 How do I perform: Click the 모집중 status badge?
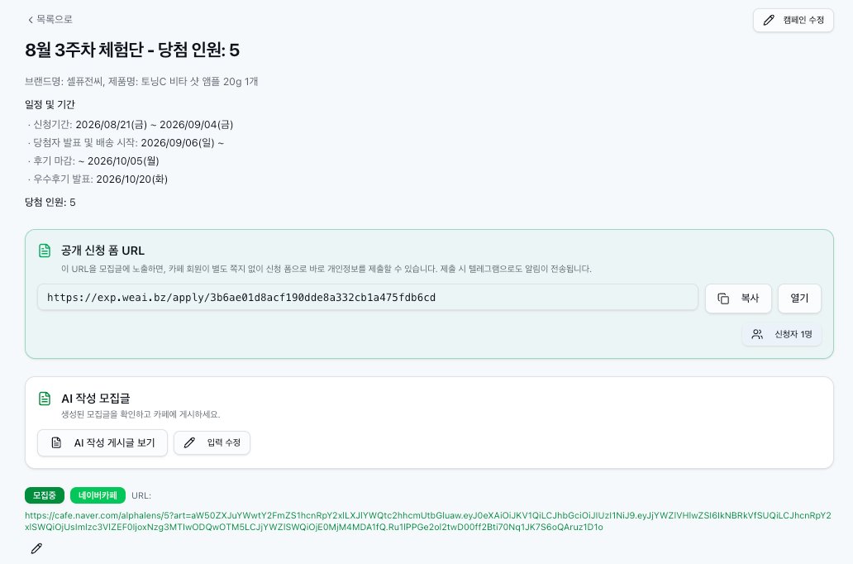tap(45, 495)
